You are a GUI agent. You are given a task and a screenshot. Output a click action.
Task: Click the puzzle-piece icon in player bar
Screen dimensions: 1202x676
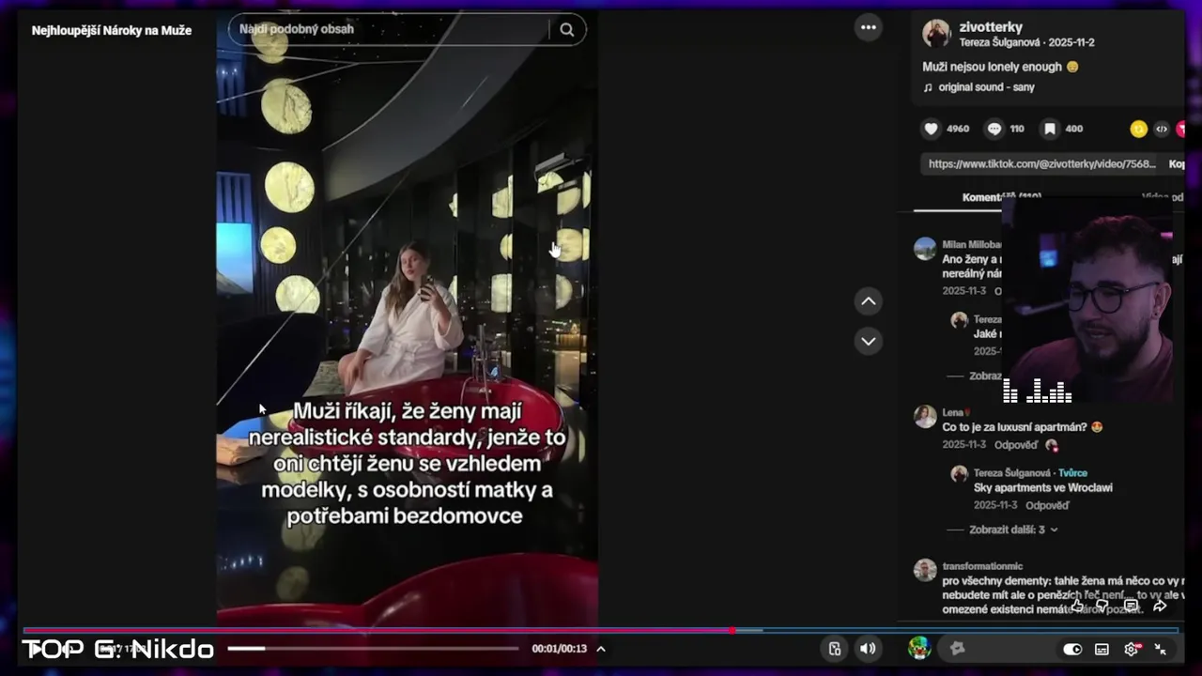(x=957, y=648)
